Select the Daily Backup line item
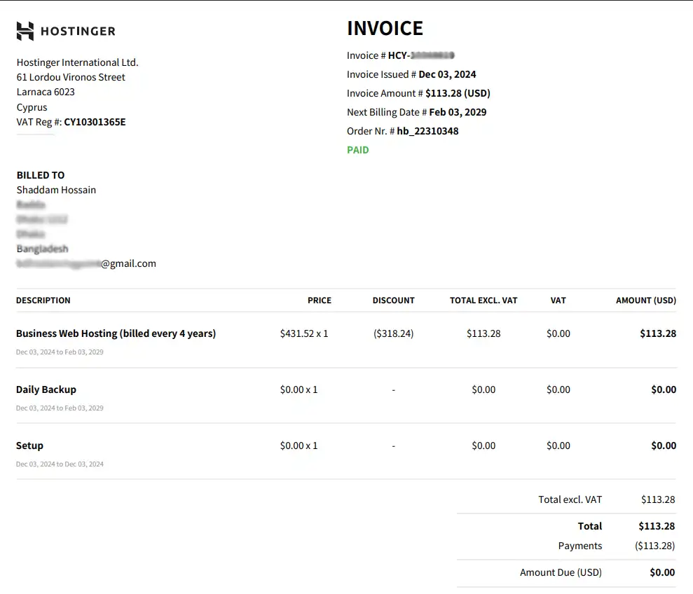Viewport: 693px width, 594px height. point(46,389)
